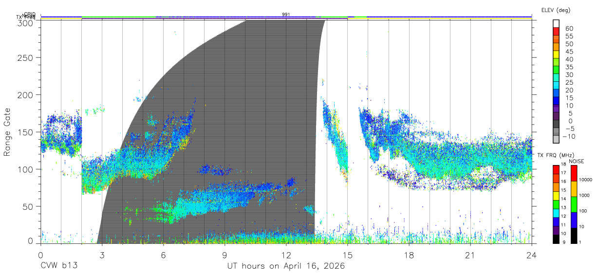Click the green 100–1000 segment of NOISE bar
This screenshot has height=276, width=598.
574,204
